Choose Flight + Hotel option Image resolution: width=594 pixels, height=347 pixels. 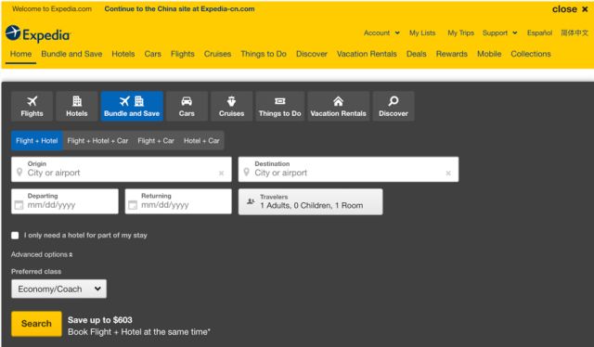pos(37,140)
